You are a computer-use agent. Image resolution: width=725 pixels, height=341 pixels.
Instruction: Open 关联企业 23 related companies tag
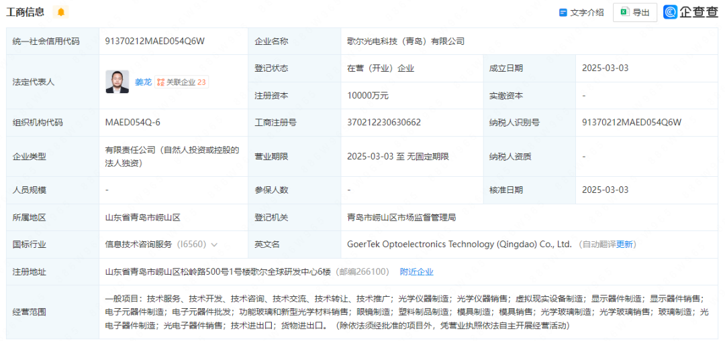pos(181,82)
